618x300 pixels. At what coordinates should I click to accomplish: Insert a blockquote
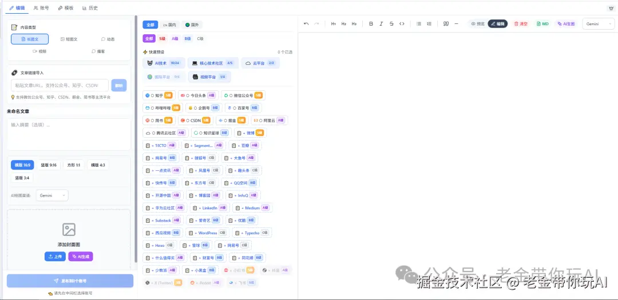(x=446, y=23)
